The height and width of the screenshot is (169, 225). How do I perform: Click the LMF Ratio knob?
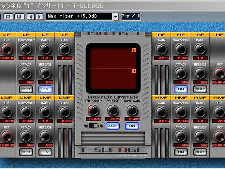[x=45, y=112]
